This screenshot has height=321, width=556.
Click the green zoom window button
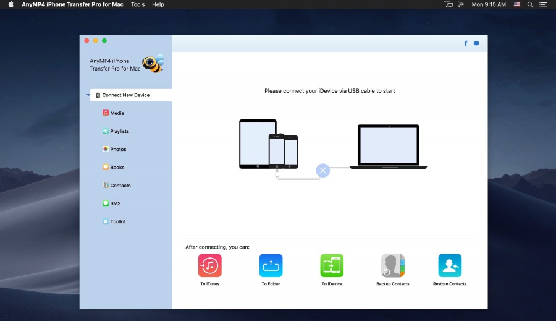[104, 40]
